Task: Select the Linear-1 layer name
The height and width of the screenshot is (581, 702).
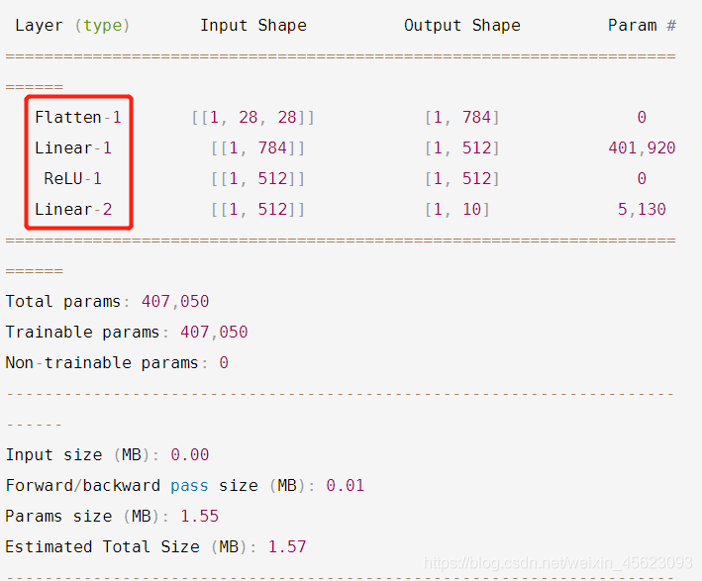Action: [73, 147]
